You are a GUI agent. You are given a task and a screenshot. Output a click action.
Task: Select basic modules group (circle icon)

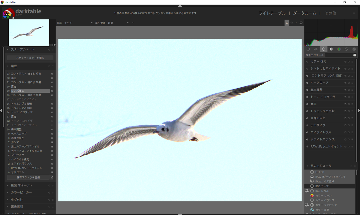coord(323,49)
